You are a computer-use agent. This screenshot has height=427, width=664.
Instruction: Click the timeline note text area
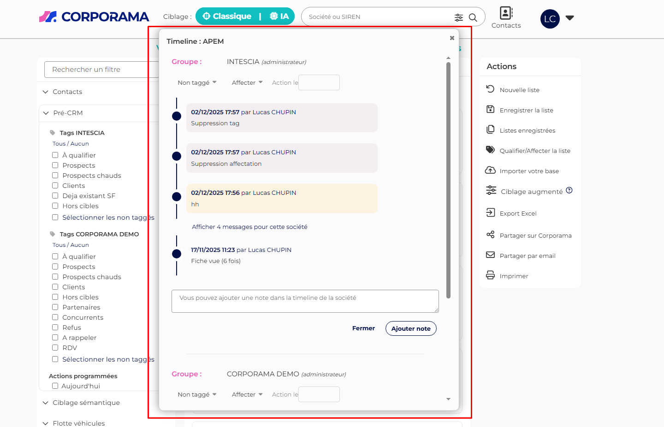coord(305,301)
